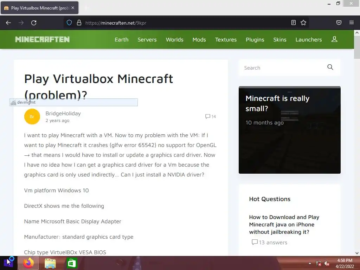360x270 pixels.
Task: Open the Windows Start button
Action: [x=8, y=263]
